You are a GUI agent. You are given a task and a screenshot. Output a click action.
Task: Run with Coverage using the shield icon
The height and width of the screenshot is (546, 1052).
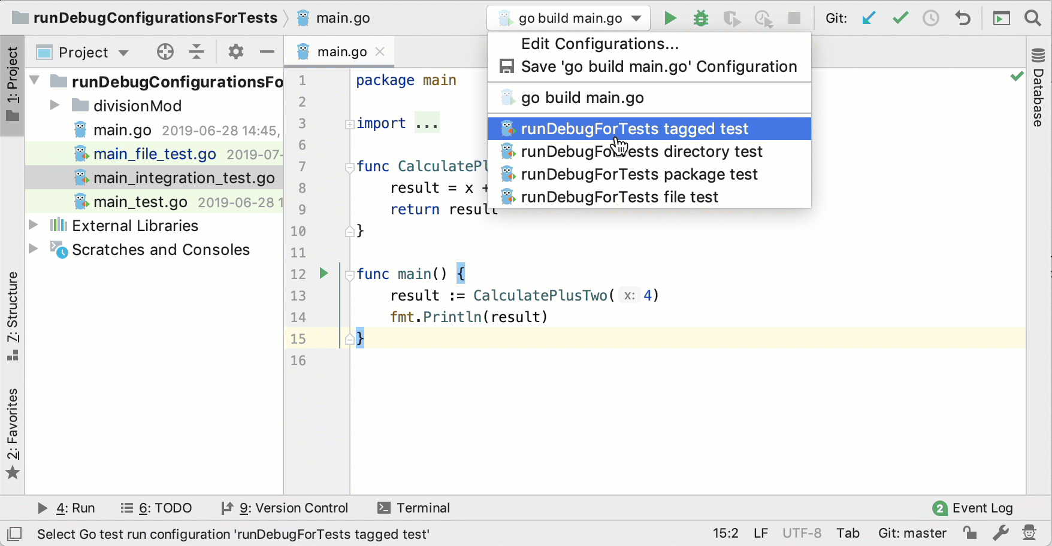[732, 18]
